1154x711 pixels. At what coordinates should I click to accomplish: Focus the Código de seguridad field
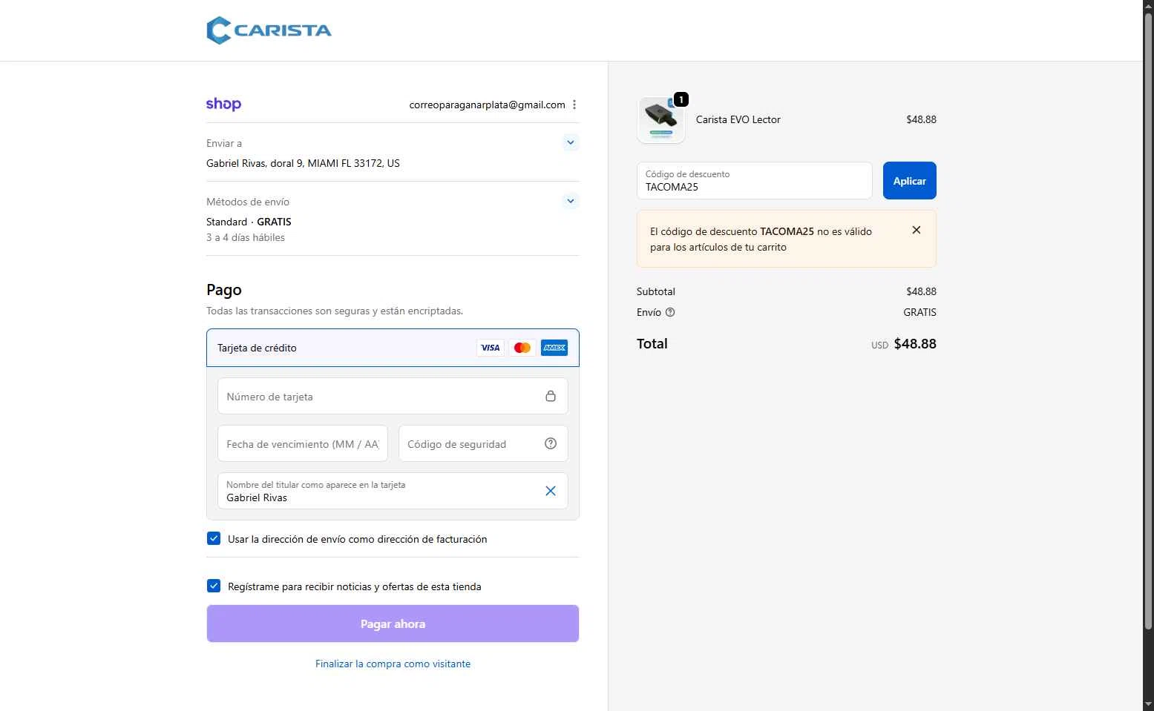[x=483, y=443]
